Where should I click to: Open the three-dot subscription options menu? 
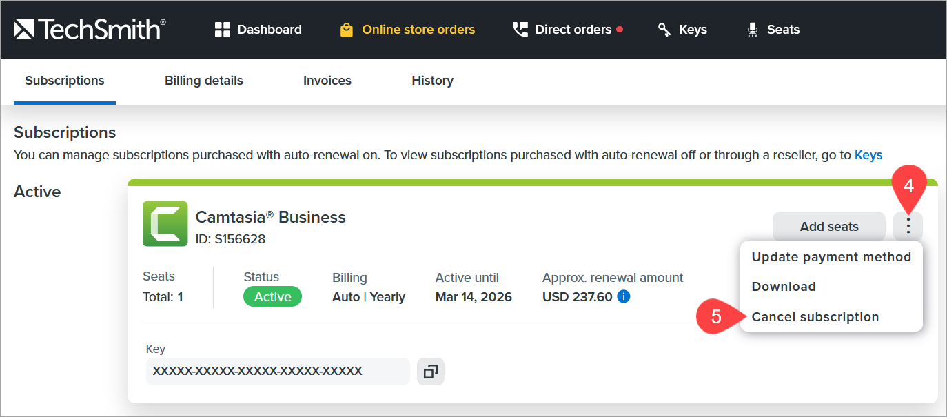pos(908,226)
